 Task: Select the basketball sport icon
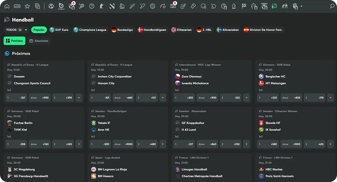[x=91, y=6]
